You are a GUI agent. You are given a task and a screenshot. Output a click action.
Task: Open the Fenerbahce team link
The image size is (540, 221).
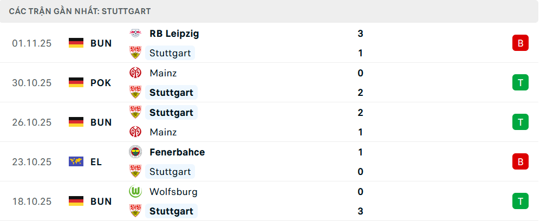tap(177, 152)
